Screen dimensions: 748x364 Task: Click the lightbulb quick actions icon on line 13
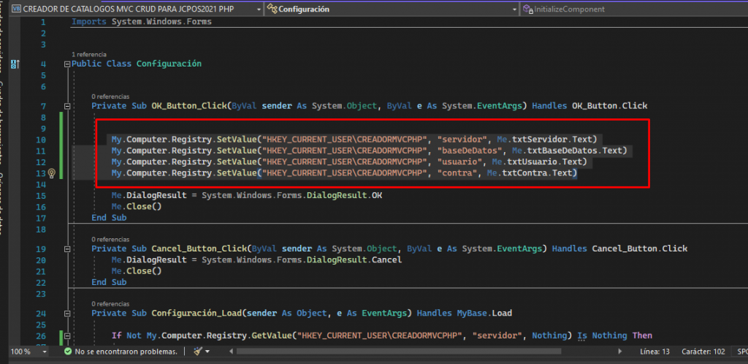point(51,173)
